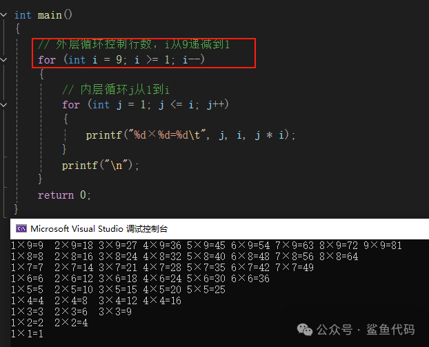Click the printf("\n") statement

pyautogui.click(x=101, y=166)
